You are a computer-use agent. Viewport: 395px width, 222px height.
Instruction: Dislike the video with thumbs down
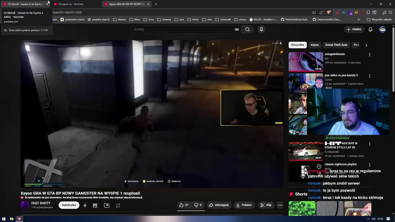(198, 205)
